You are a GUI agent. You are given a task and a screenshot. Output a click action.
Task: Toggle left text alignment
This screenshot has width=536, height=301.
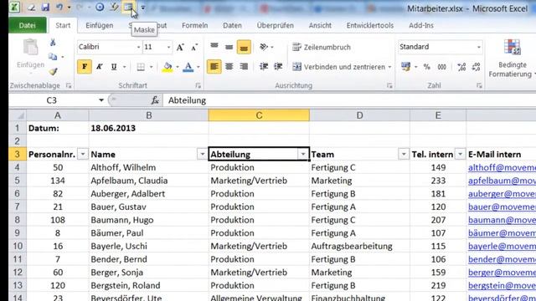[214, 67]
